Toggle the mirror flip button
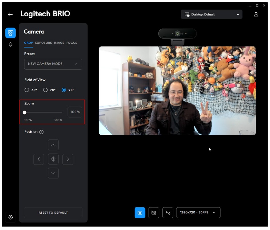The height and width of the screenshot is (230, 270). [168, 213]
